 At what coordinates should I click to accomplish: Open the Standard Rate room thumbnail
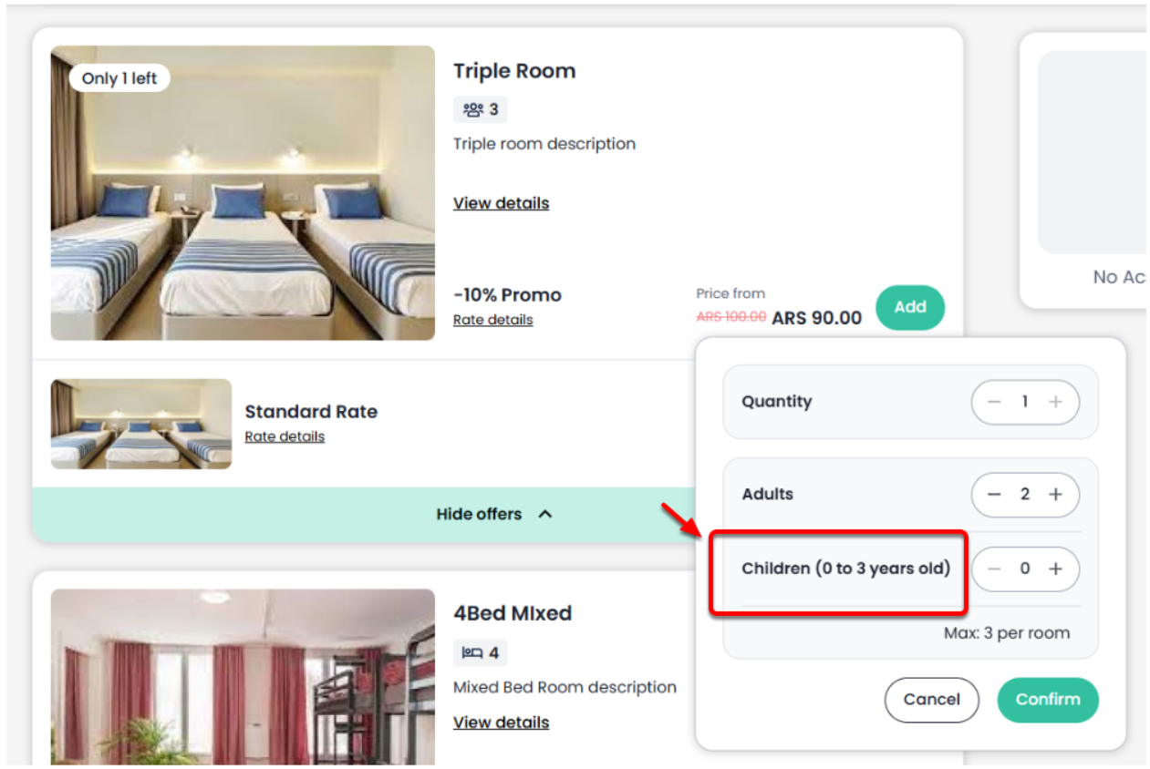141,424
